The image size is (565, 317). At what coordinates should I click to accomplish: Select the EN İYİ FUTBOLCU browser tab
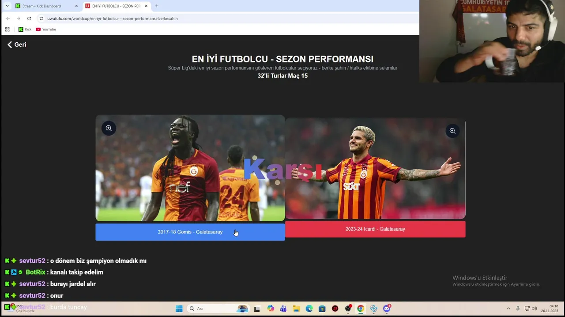point(116,6)
